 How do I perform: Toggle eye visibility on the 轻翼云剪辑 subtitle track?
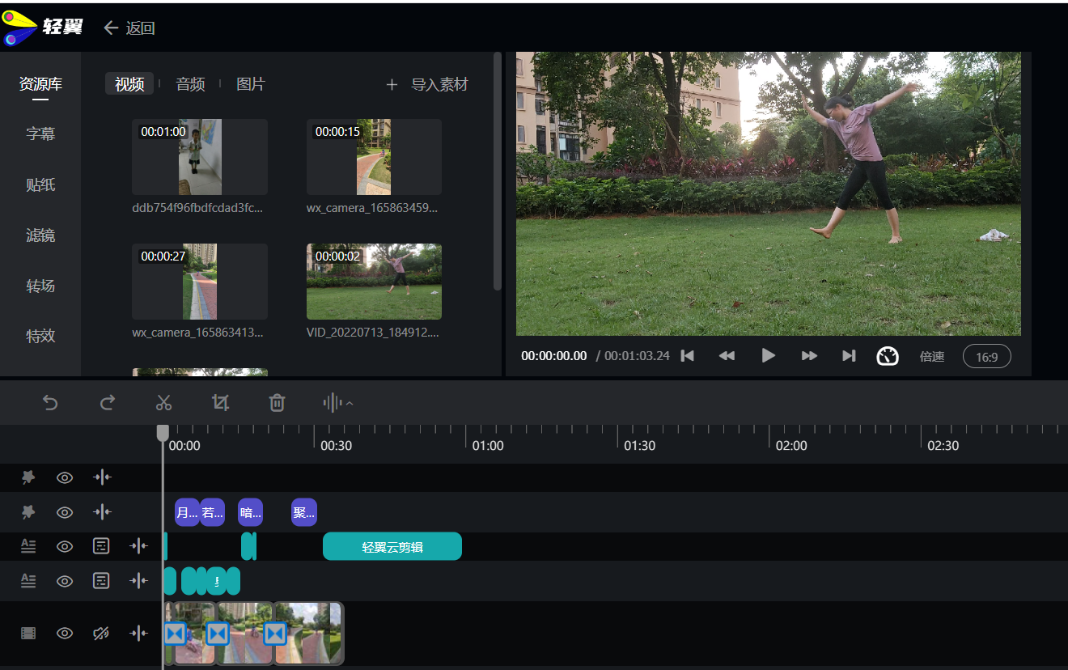65,546
